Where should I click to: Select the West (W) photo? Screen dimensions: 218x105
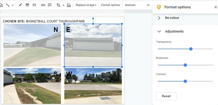pos(93,86)
